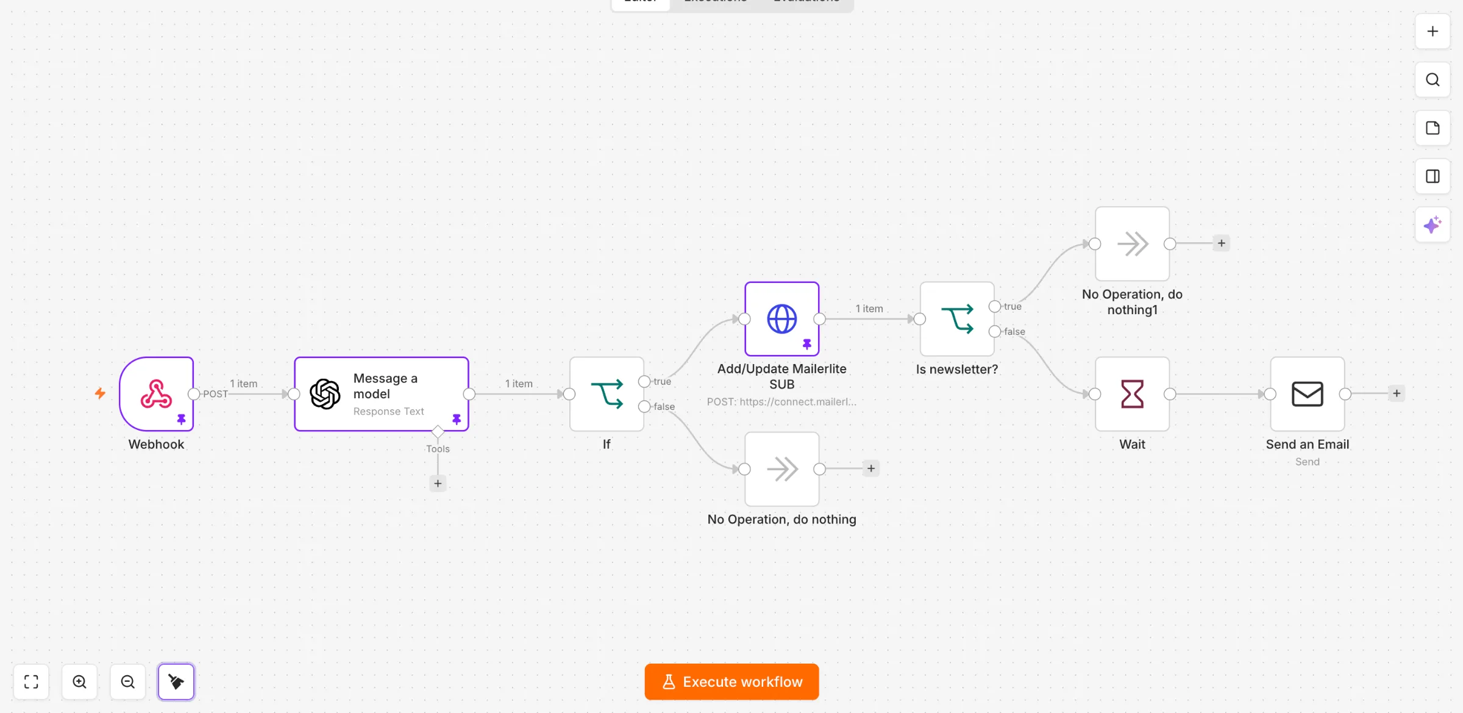Screen dimensions: 1463x713
Task: Add a sticky note
Action: (1433, 128)
